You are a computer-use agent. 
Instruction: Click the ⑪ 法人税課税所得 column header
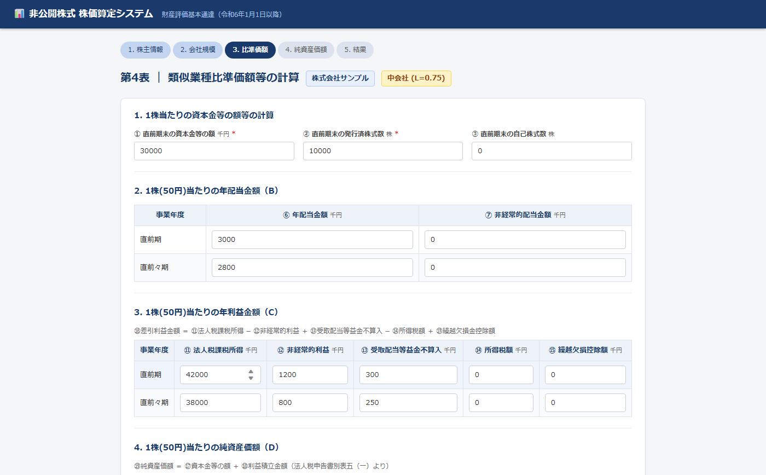220,350
